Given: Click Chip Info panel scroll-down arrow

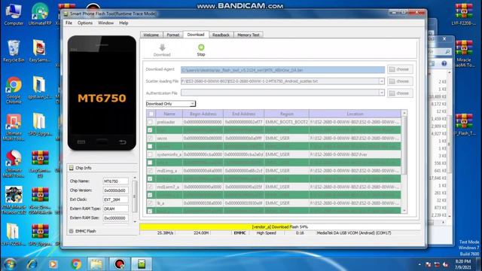Looking at the screenshot, I should tap(135, 221).
